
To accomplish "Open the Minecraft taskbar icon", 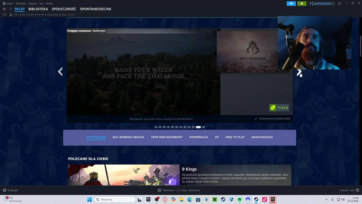I will (215, 199).
